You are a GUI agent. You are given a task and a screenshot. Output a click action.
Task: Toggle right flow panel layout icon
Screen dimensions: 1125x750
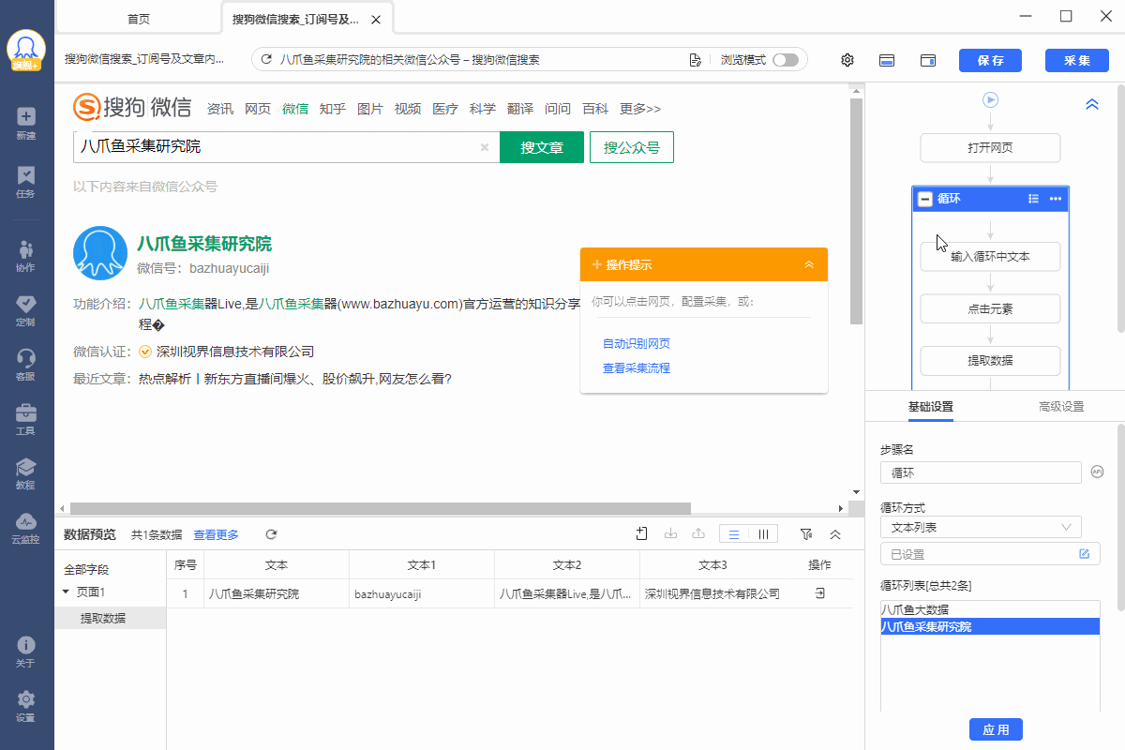pyautogui.click(x=928, y=60)
